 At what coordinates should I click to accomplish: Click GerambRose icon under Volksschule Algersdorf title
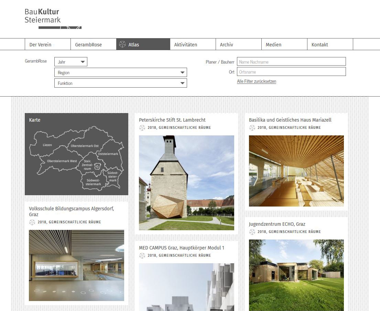[x=32, y=222]
